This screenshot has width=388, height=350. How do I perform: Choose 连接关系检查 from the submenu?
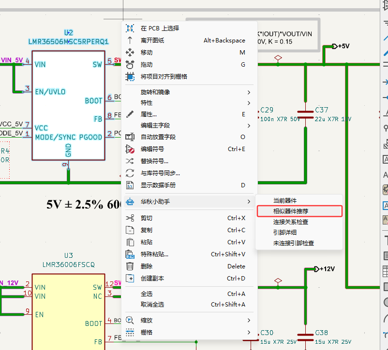pyautogui.click(x=290, y=222)
